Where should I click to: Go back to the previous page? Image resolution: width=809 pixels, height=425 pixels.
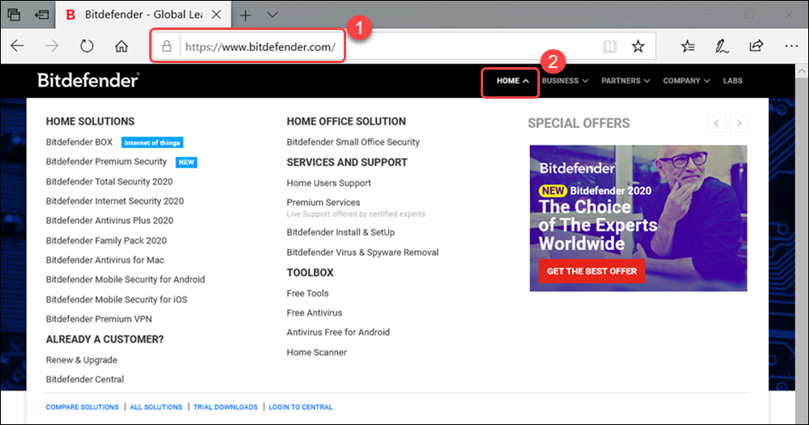click(x=18, y=46)
